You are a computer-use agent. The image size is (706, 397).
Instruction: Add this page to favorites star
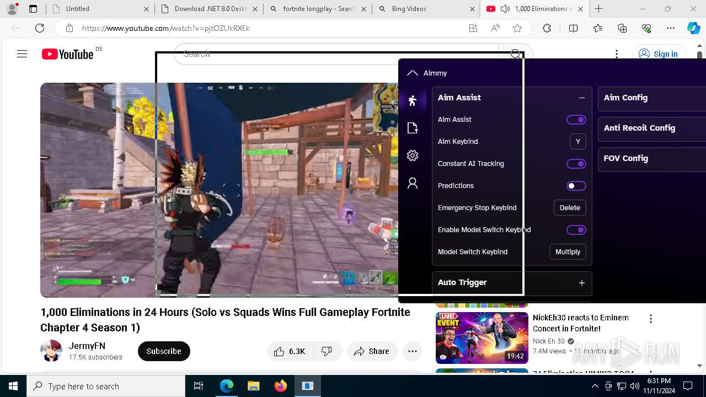click(x=517, y=28)
